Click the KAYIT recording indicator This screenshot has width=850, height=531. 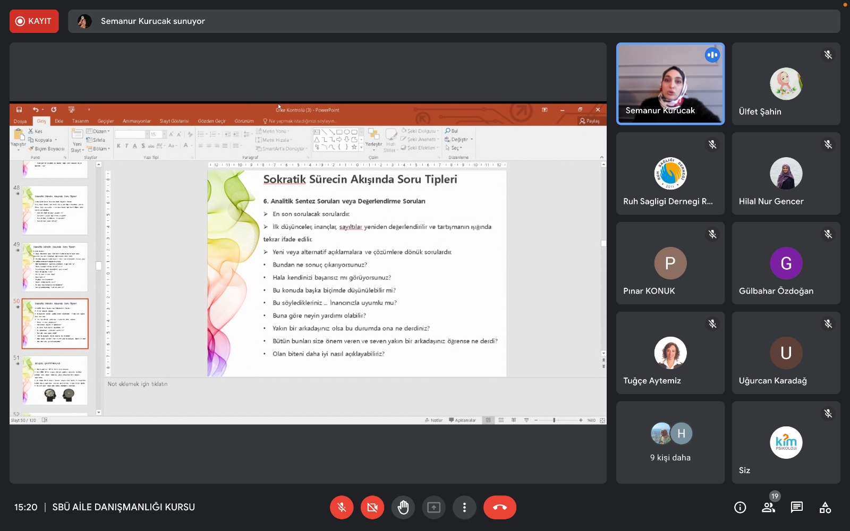34,21
